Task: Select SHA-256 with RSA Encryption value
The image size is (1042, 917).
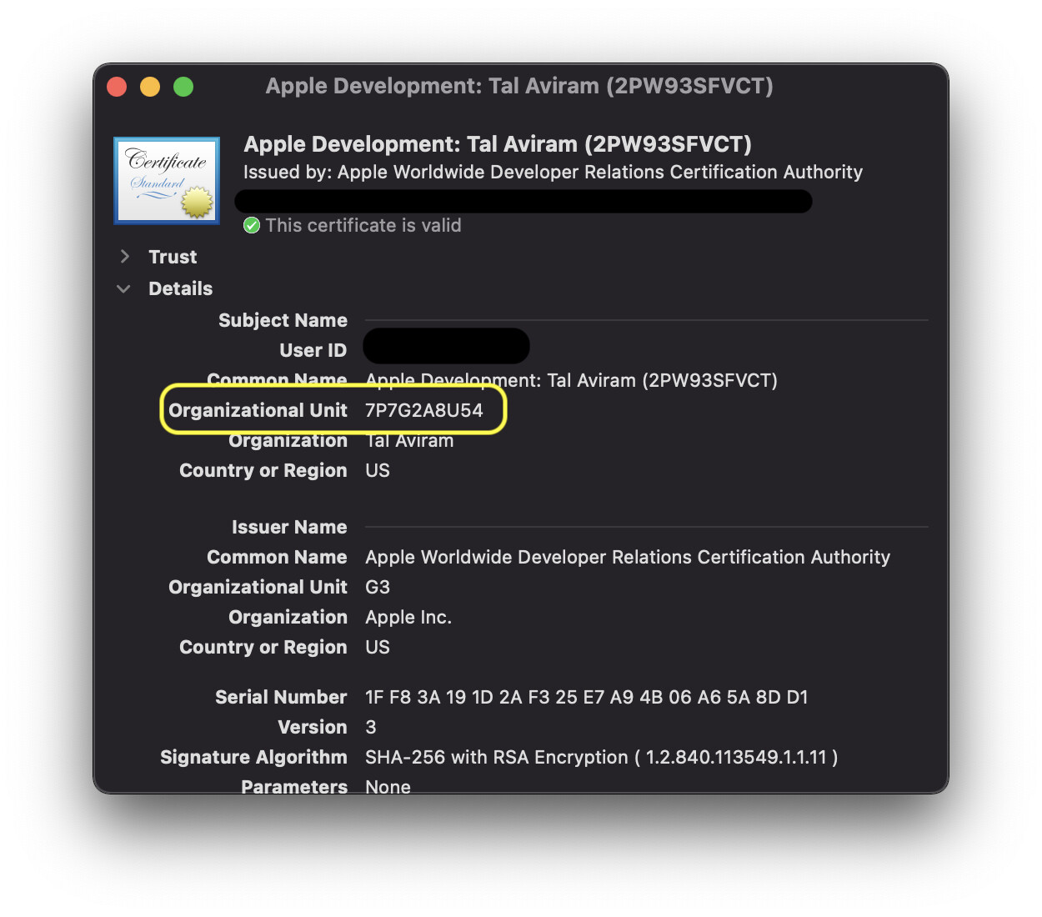Action: click(602, 757)
